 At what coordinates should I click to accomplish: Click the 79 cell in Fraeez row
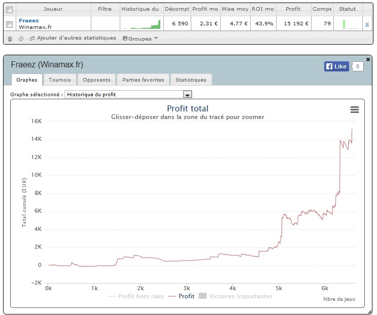click(x=322, y=23)
